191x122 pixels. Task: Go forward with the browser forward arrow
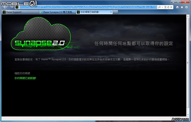(x=12, y=7)
